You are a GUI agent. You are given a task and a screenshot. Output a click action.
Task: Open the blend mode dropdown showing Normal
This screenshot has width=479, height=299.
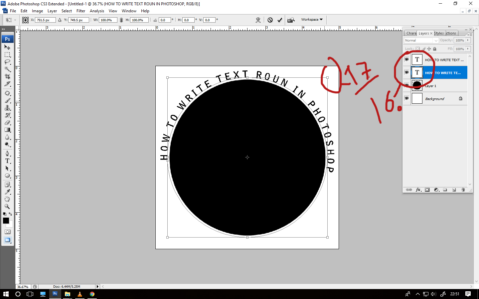(x=420, y=40)
